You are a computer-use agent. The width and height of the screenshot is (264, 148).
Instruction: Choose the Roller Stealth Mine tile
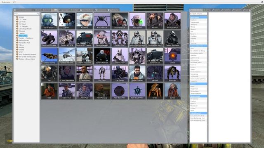coord(137,91)
